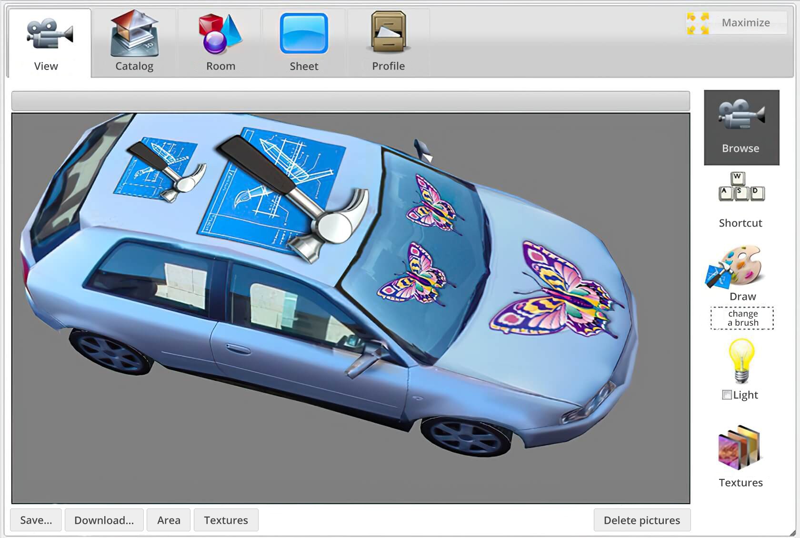Image resolution: width=800 pixels, height=538 pixels.
Task: Enable the Light checkbox
Action: 726,394
